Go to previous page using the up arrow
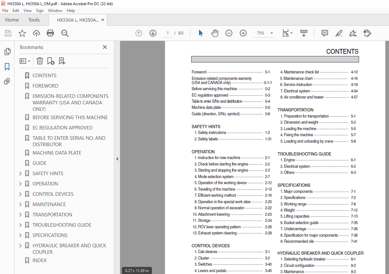 coord(139,33)
